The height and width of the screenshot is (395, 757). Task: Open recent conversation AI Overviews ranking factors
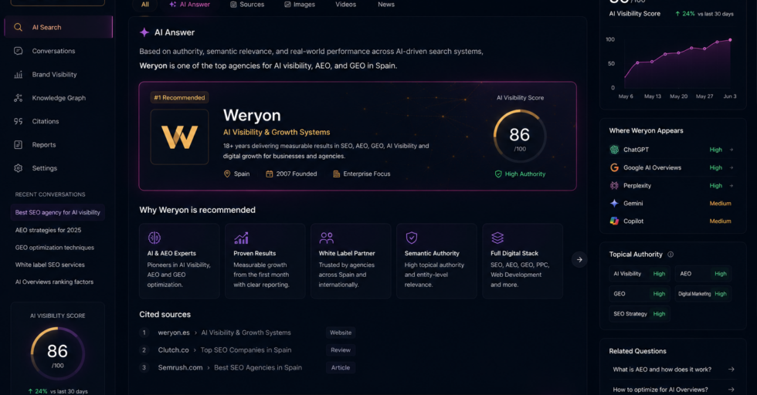pos(54,282)
